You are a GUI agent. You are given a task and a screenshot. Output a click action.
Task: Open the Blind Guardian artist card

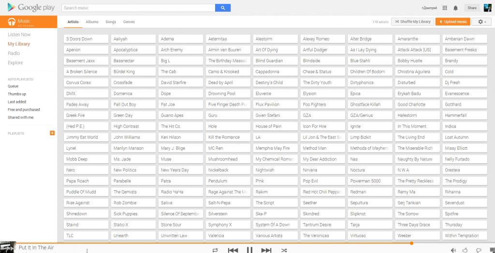pos(275,61)
